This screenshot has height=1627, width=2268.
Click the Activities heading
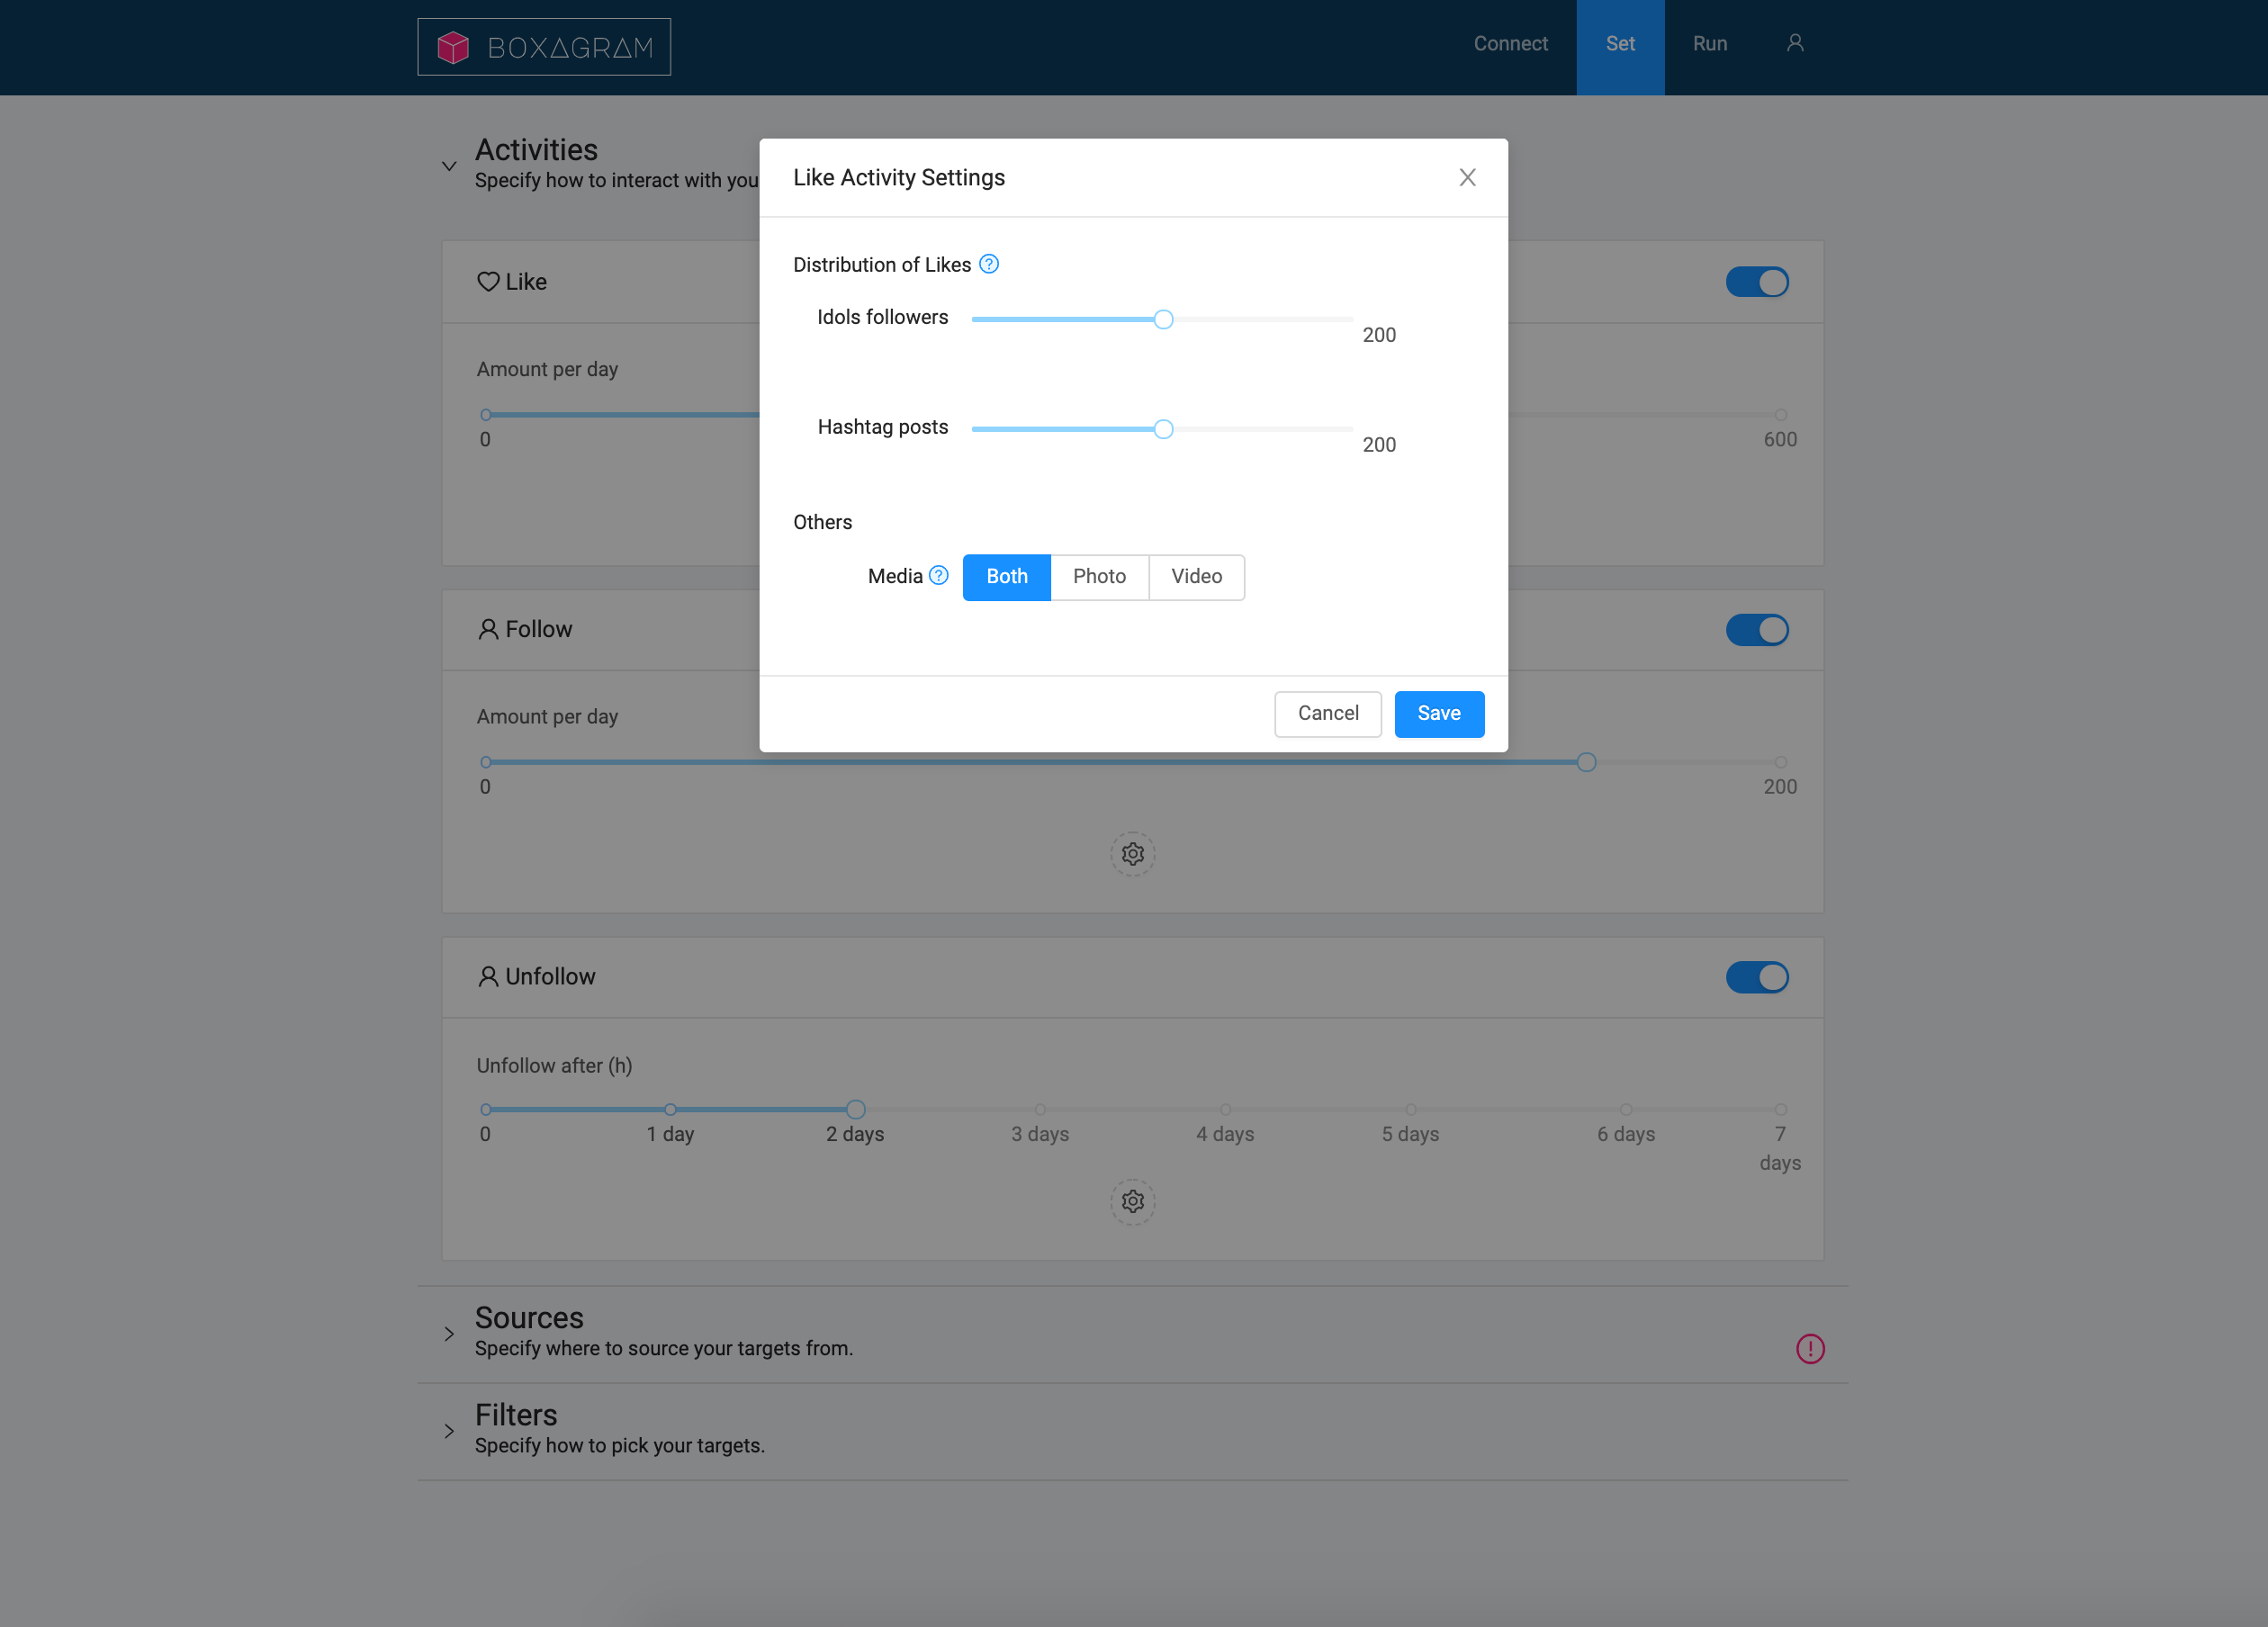tap(536, 150)
